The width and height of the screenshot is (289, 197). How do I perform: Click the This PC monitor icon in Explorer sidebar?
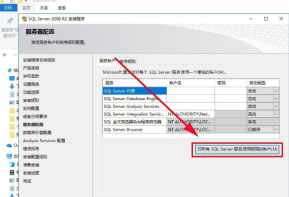coord(9,156)
